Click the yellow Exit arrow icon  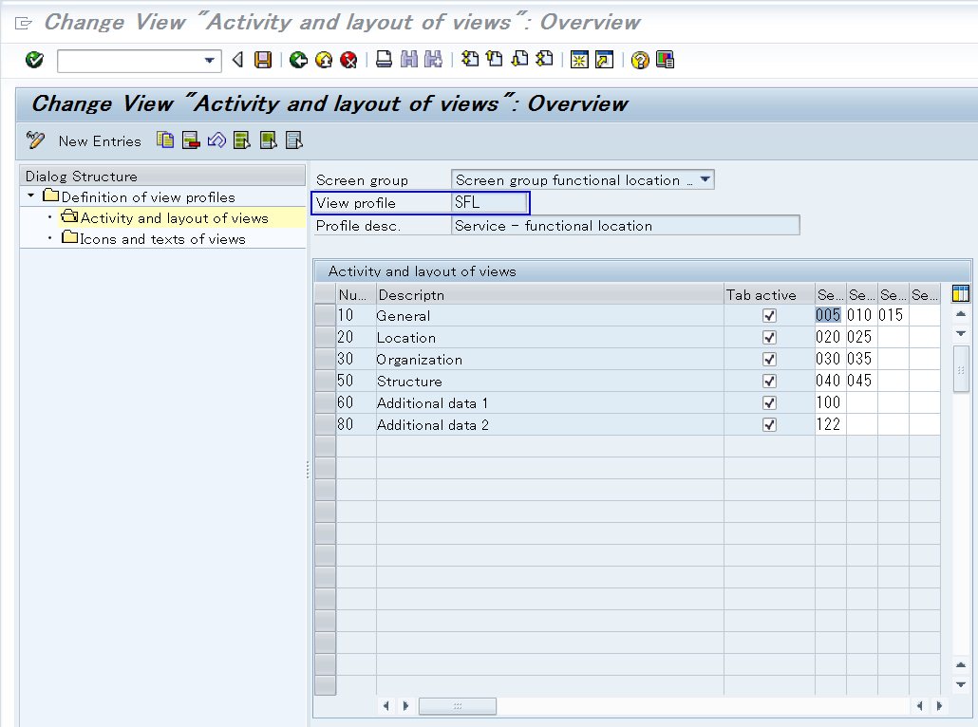coord(324,60)
